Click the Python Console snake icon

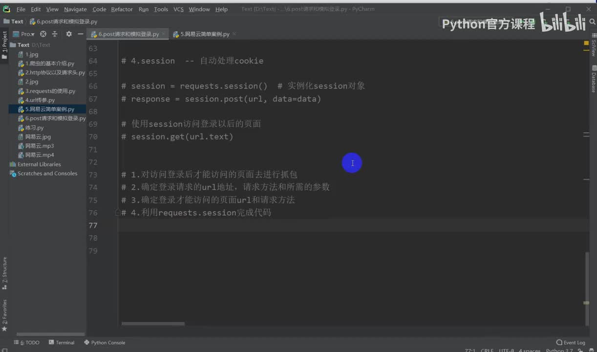(x=87, y=343)
